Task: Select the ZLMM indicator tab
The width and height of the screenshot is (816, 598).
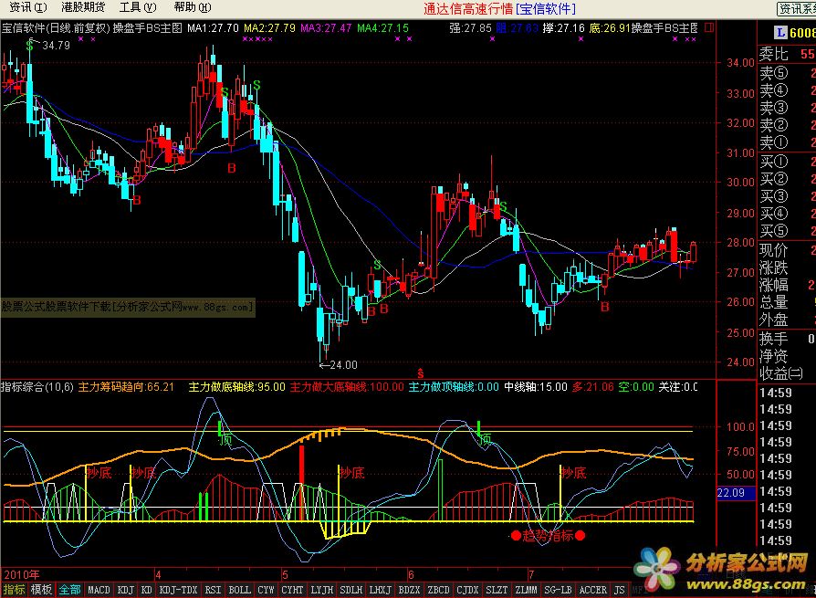Action: tap(526, 590)
